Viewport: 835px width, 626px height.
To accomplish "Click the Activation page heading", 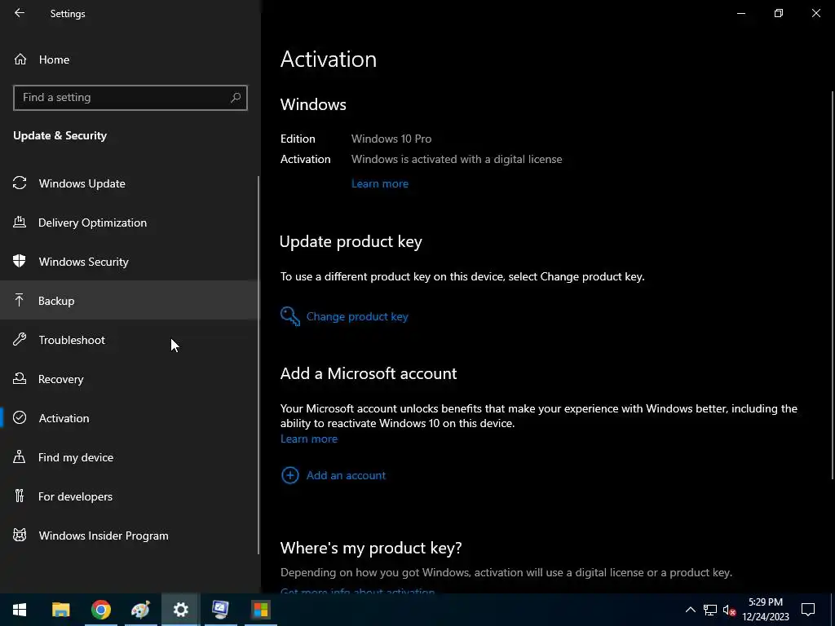I will tap(329, 59).
